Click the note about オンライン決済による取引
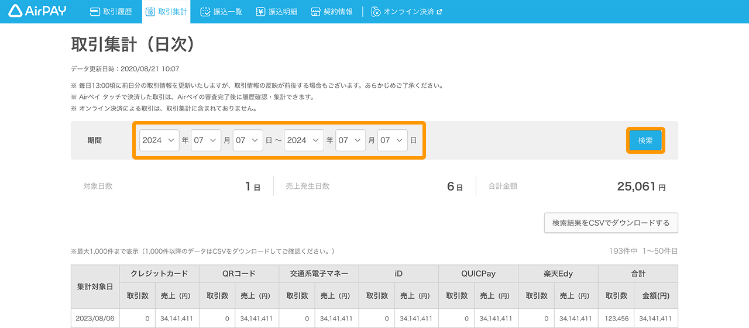This screenshot has height=328, width=749. point(164,108)
